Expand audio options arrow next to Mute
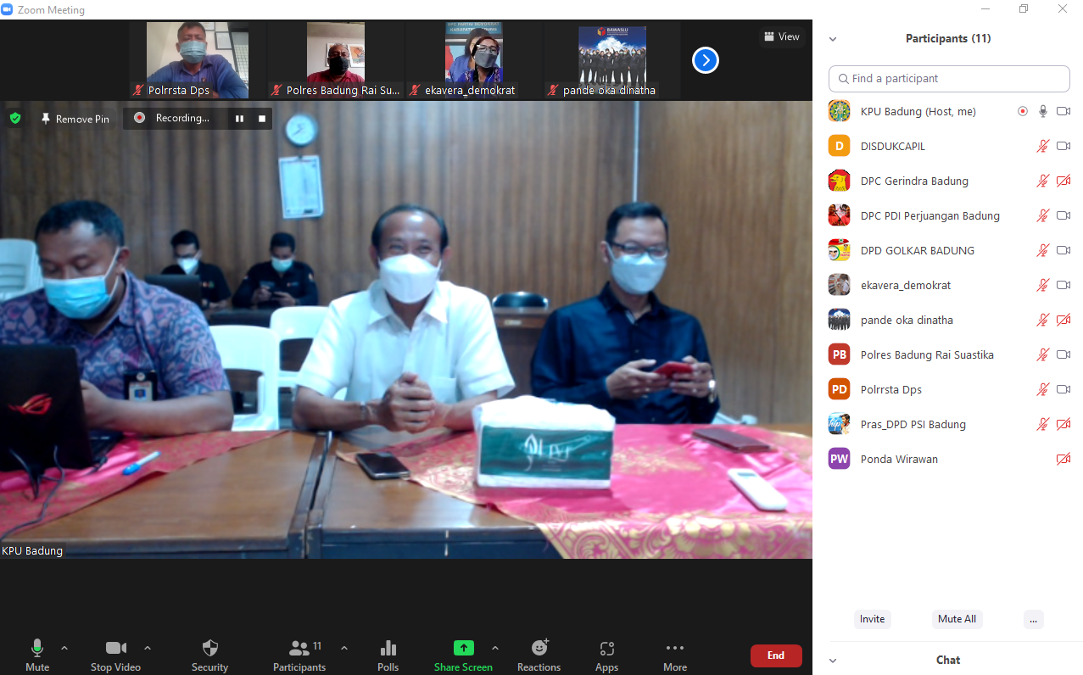Image resolution: width=1083 pixels, height=675 pixels. click(x=64, y=648)
